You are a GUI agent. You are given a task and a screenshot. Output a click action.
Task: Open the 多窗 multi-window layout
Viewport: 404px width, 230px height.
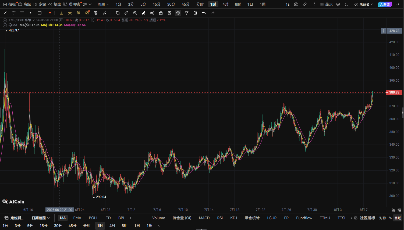tap(40, 4)
